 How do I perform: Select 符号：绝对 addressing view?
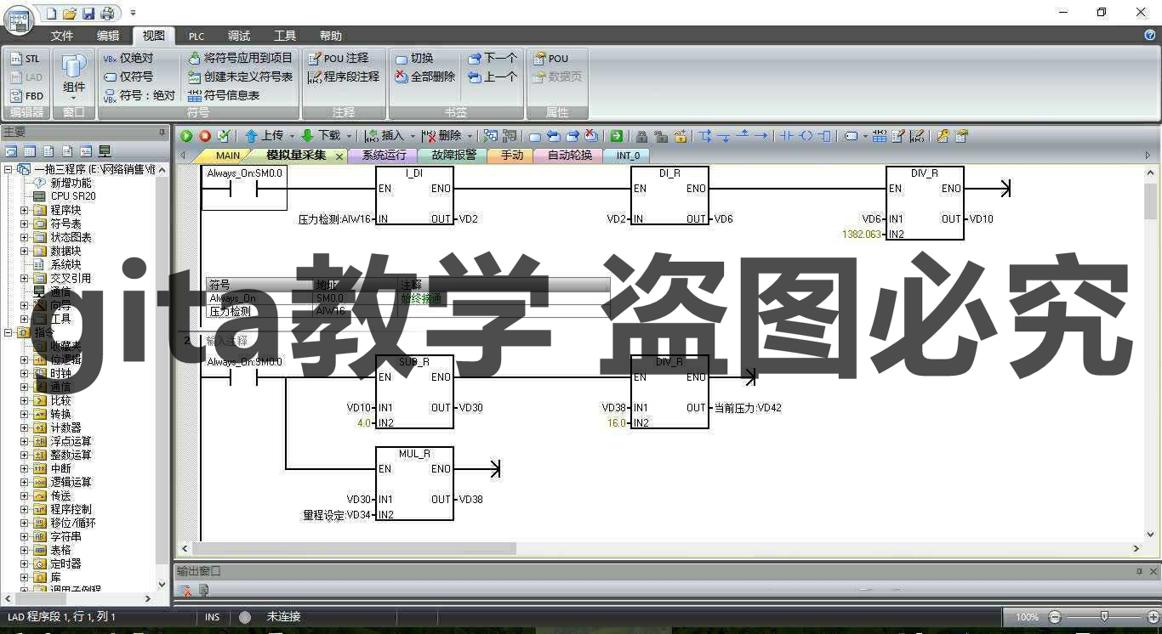click(139, 95)
